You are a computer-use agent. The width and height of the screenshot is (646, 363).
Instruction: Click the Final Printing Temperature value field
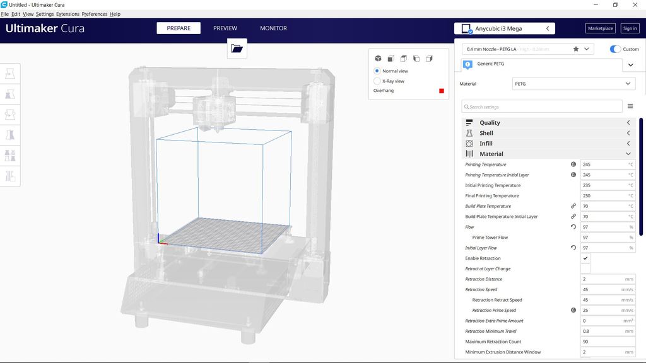click(x=608, y=195)
